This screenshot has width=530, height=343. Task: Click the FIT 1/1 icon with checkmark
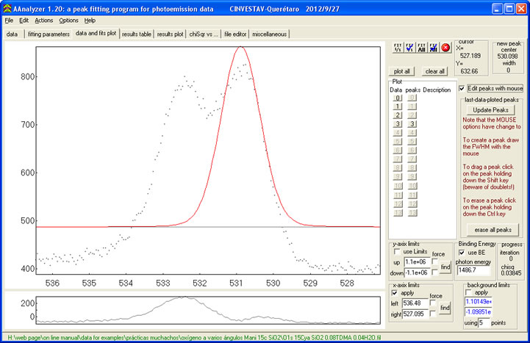(410, 48)
